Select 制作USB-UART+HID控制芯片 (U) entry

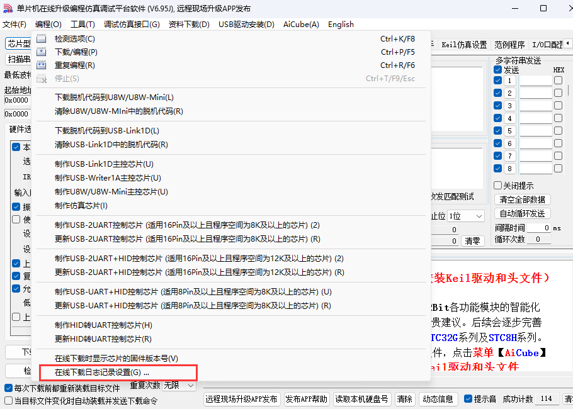click(231, 292)
